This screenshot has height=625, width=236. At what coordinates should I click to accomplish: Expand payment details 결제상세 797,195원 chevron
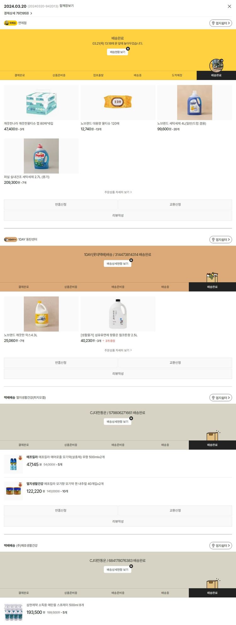click(x=31, y=13)
